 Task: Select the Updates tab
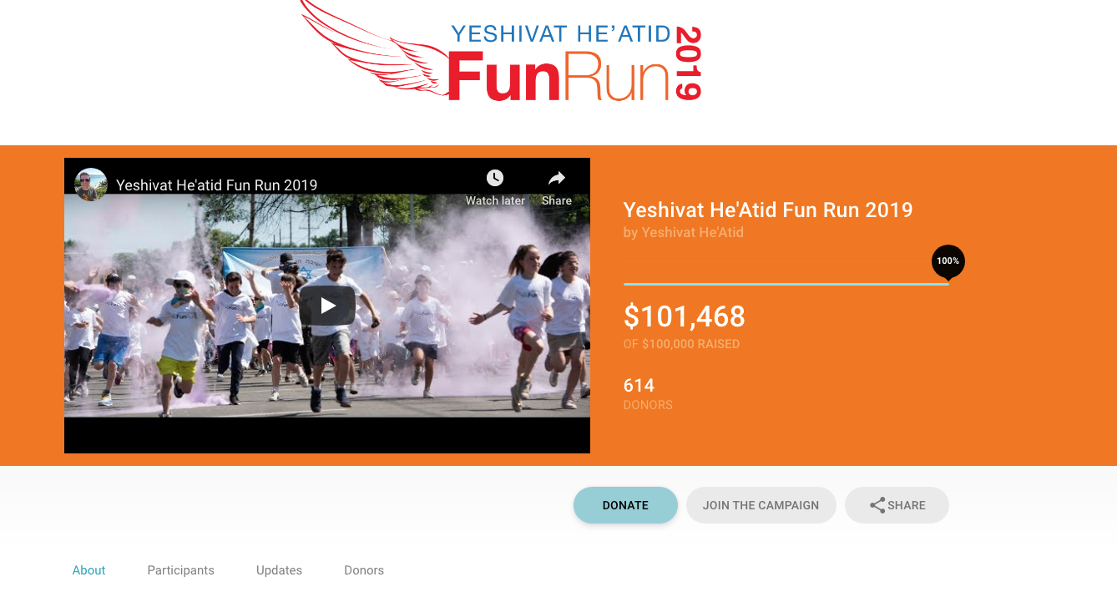279,570
